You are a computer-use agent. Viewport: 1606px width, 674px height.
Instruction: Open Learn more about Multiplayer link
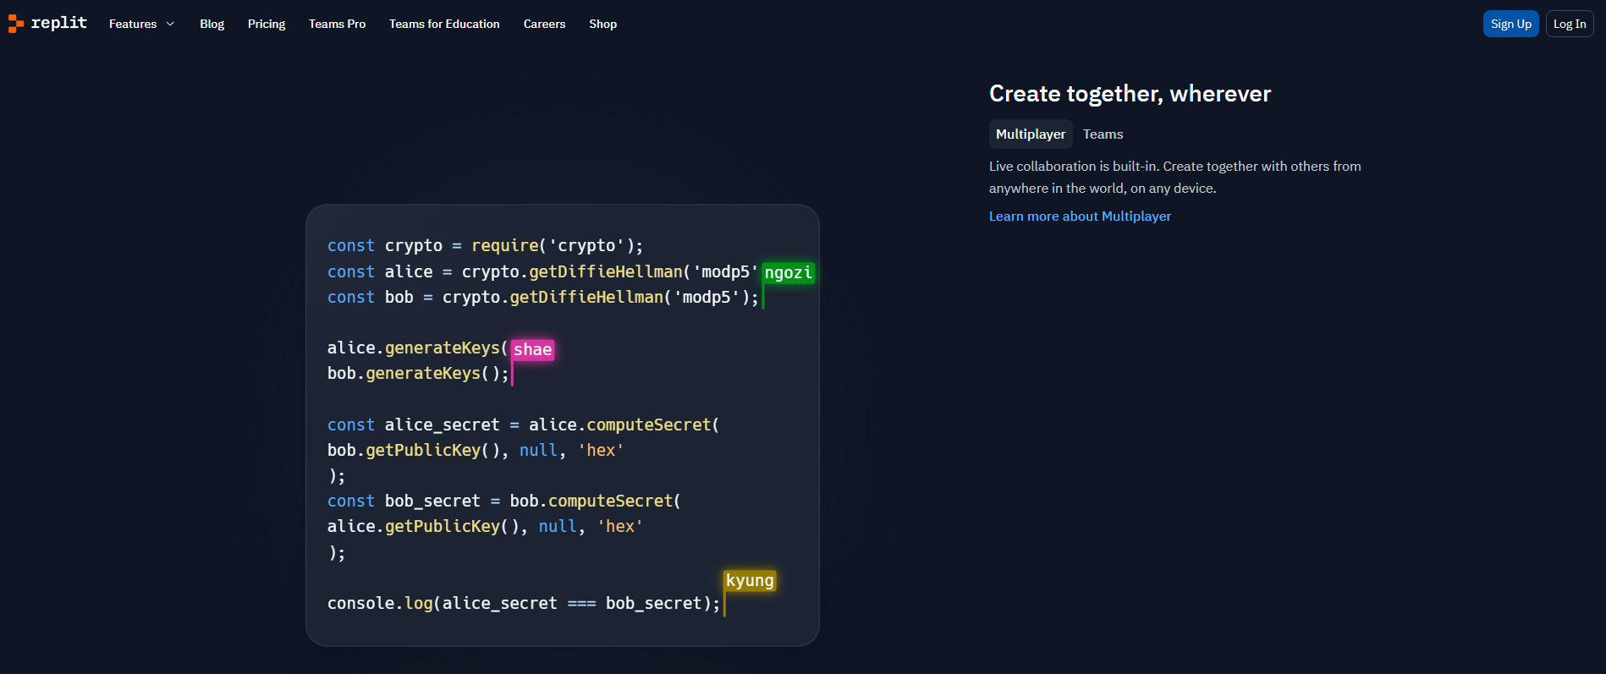click(1080, 216)
